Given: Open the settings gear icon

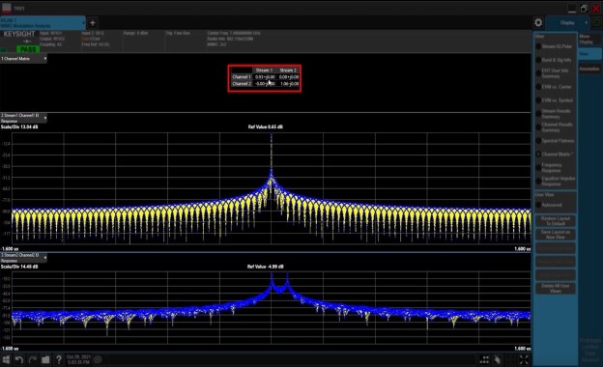Looking at the screenshot, I should click(538, 22).
